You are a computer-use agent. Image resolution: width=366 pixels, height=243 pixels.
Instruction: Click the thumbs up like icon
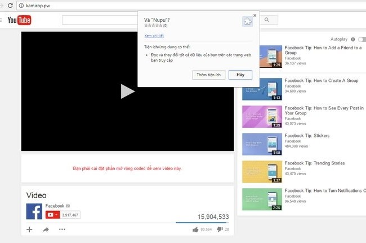(195, 230)
